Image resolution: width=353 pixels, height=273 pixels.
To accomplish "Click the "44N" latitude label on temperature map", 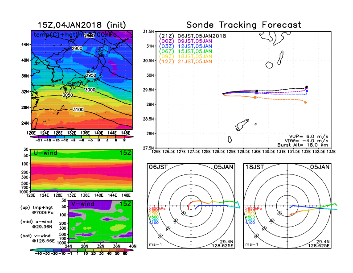I will coord(25,45).
